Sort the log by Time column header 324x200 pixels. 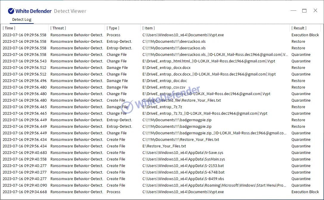[x=9, y=28]
